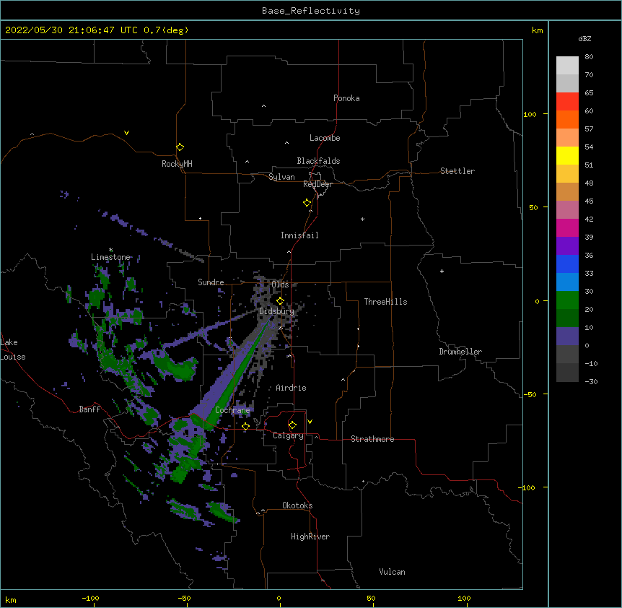Click the dBZ legend heading
This screenshot has width=622, height=608.
(x=584, y=39)
